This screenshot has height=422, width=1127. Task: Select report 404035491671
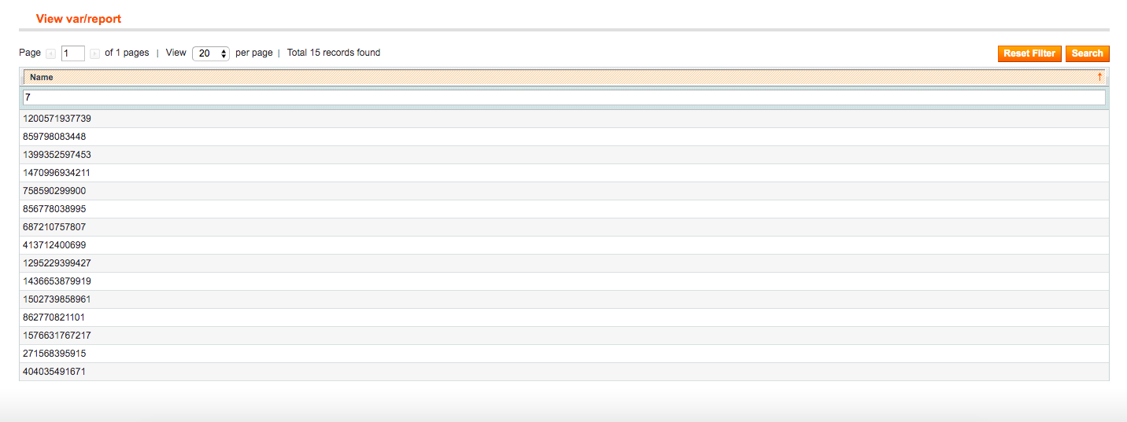coord(564,372)
